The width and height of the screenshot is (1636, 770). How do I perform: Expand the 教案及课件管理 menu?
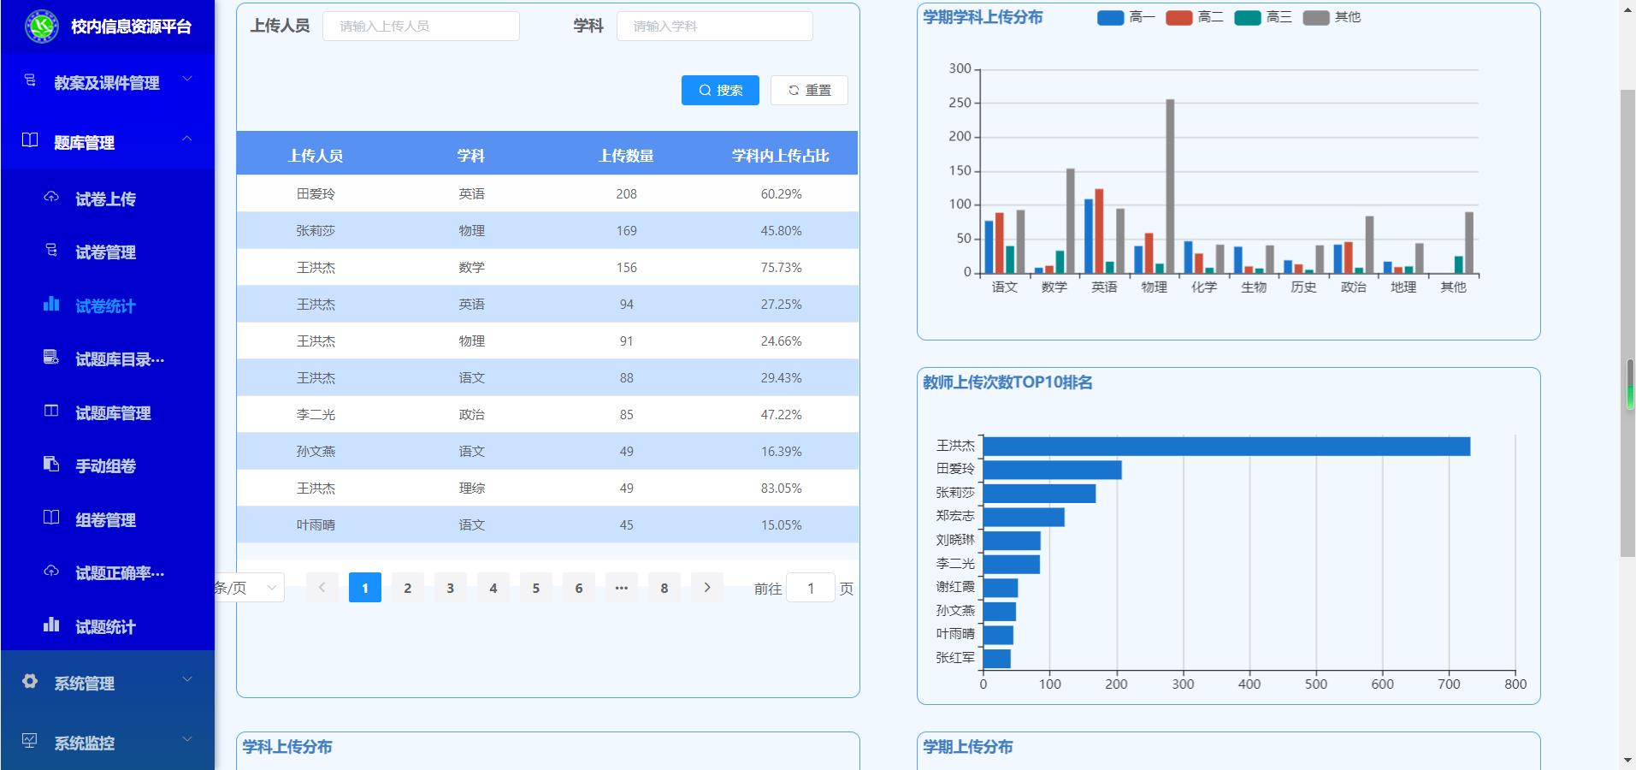click(x=107, y=83)
